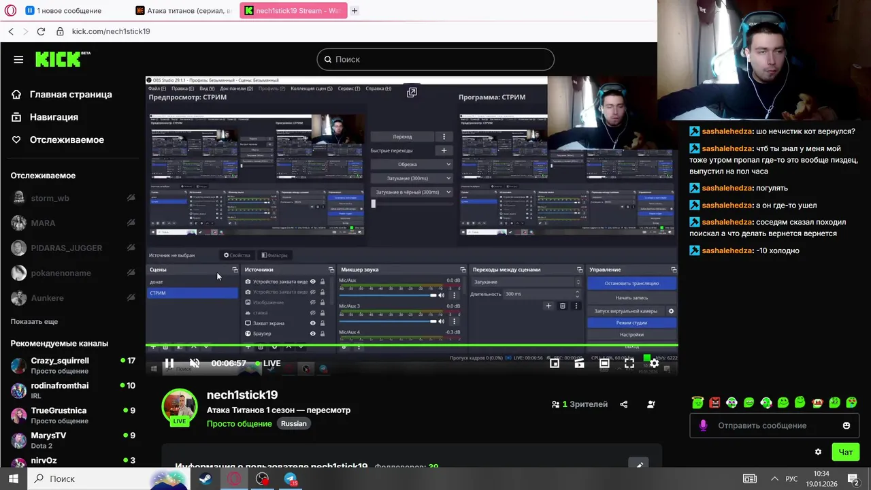Open the moderator user icon beside share
The width and height of the screenshot is (871, 490).
pos(651,404)
